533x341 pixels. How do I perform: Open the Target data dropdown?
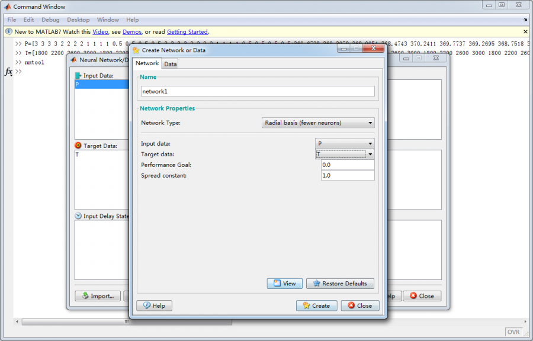tap(345, 154)
